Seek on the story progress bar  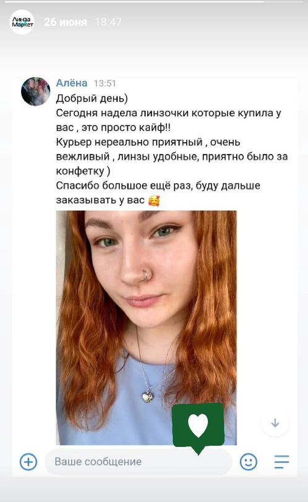pos(154,2)
